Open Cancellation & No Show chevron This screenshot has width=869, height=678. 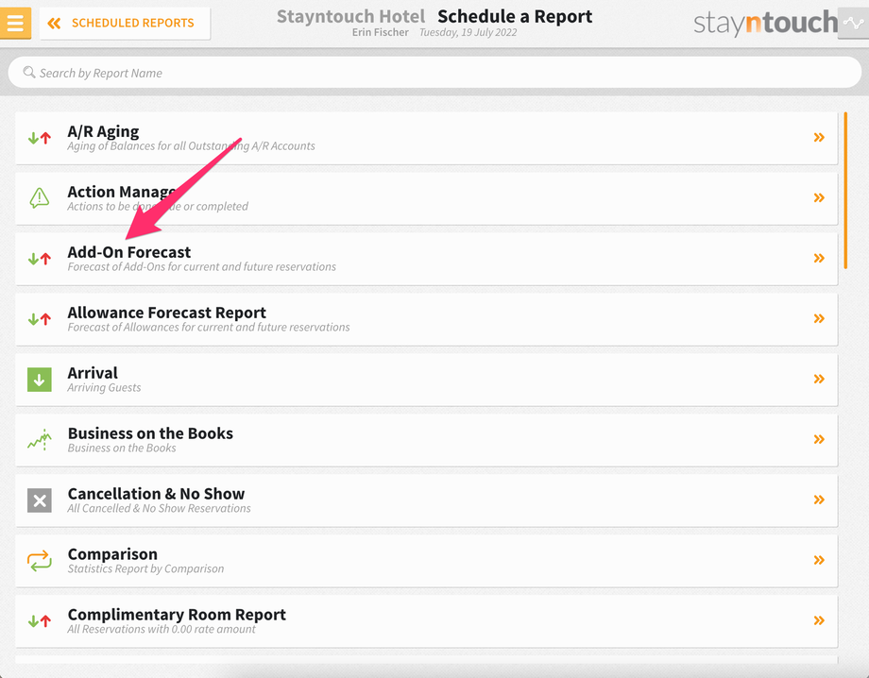click(x=819, y=500)
